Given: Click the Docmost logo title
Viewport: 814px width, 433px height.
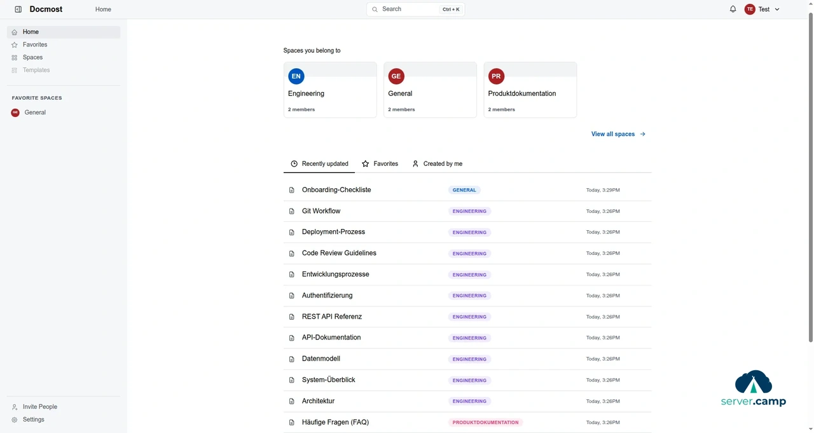Looking at the screenshot, I should [46, 10].
